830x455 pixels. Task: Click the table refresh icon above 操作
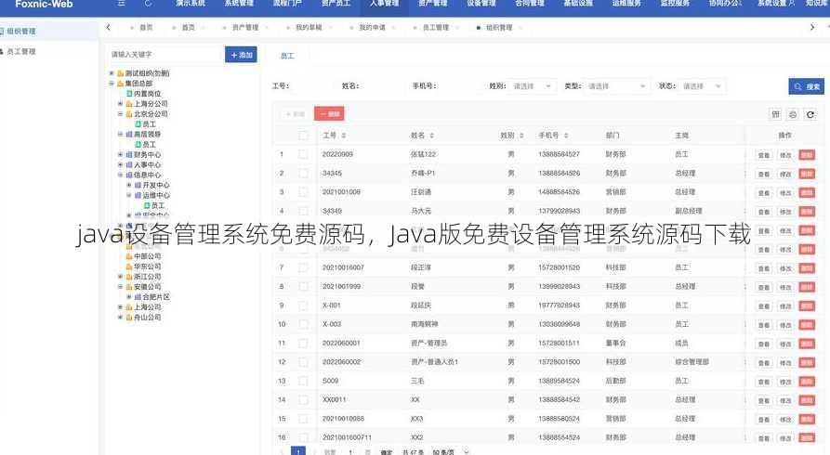pos(810,114)
